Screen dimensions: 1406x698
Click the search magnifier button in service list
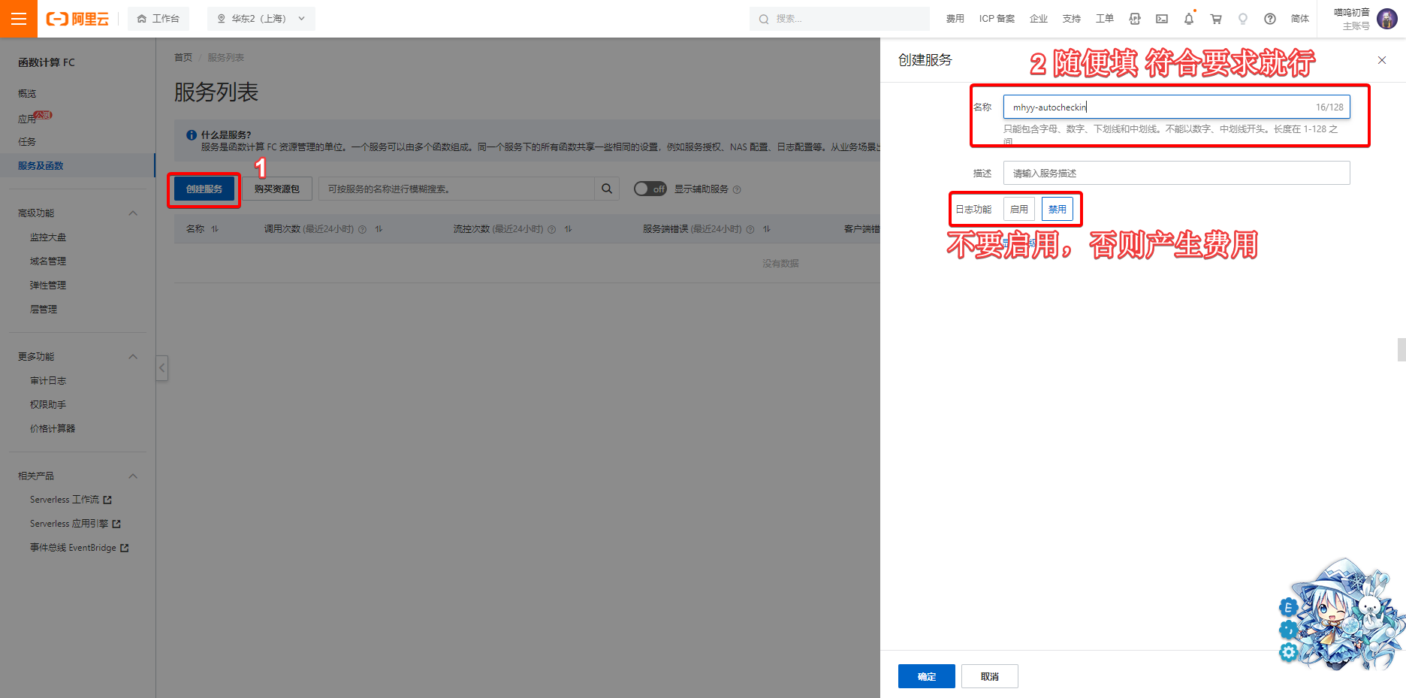coord(607,189)
